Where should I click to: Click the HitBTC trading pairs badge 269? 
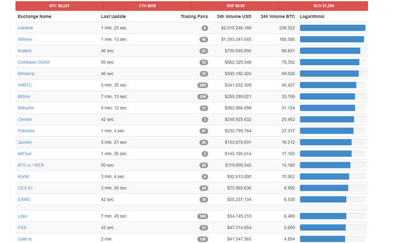203,85
